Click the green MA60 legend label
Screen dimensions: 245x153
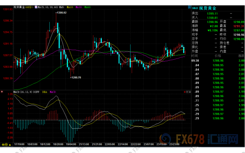88,7
